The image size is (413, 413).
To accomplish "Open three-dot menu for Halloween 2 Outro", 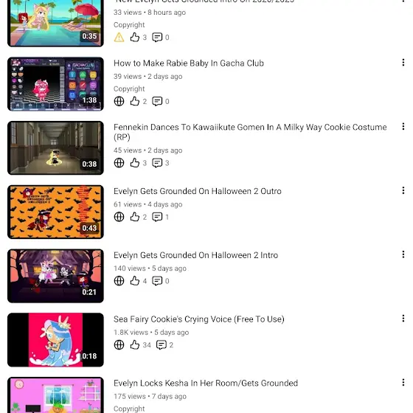I will click(x=403, y=190).
